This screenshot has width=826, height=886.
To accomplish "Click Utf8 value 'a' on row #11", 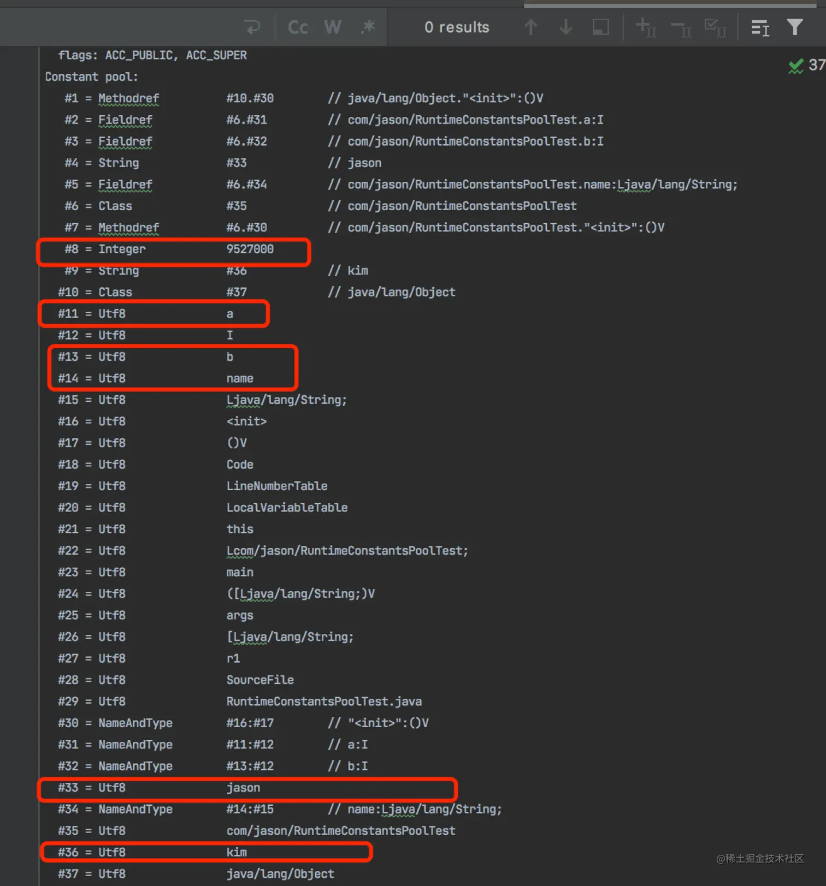I will pos(230,314).
